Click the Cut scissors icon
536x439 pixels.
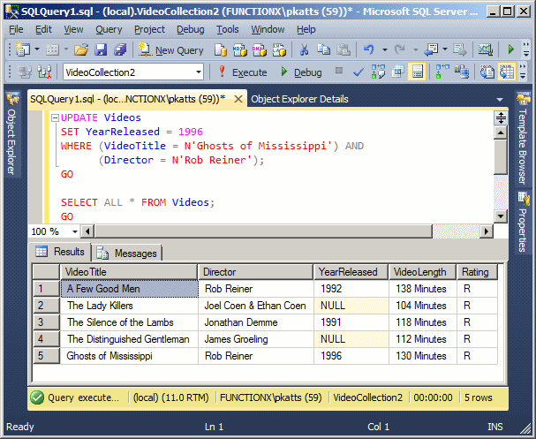pos(304,50)
